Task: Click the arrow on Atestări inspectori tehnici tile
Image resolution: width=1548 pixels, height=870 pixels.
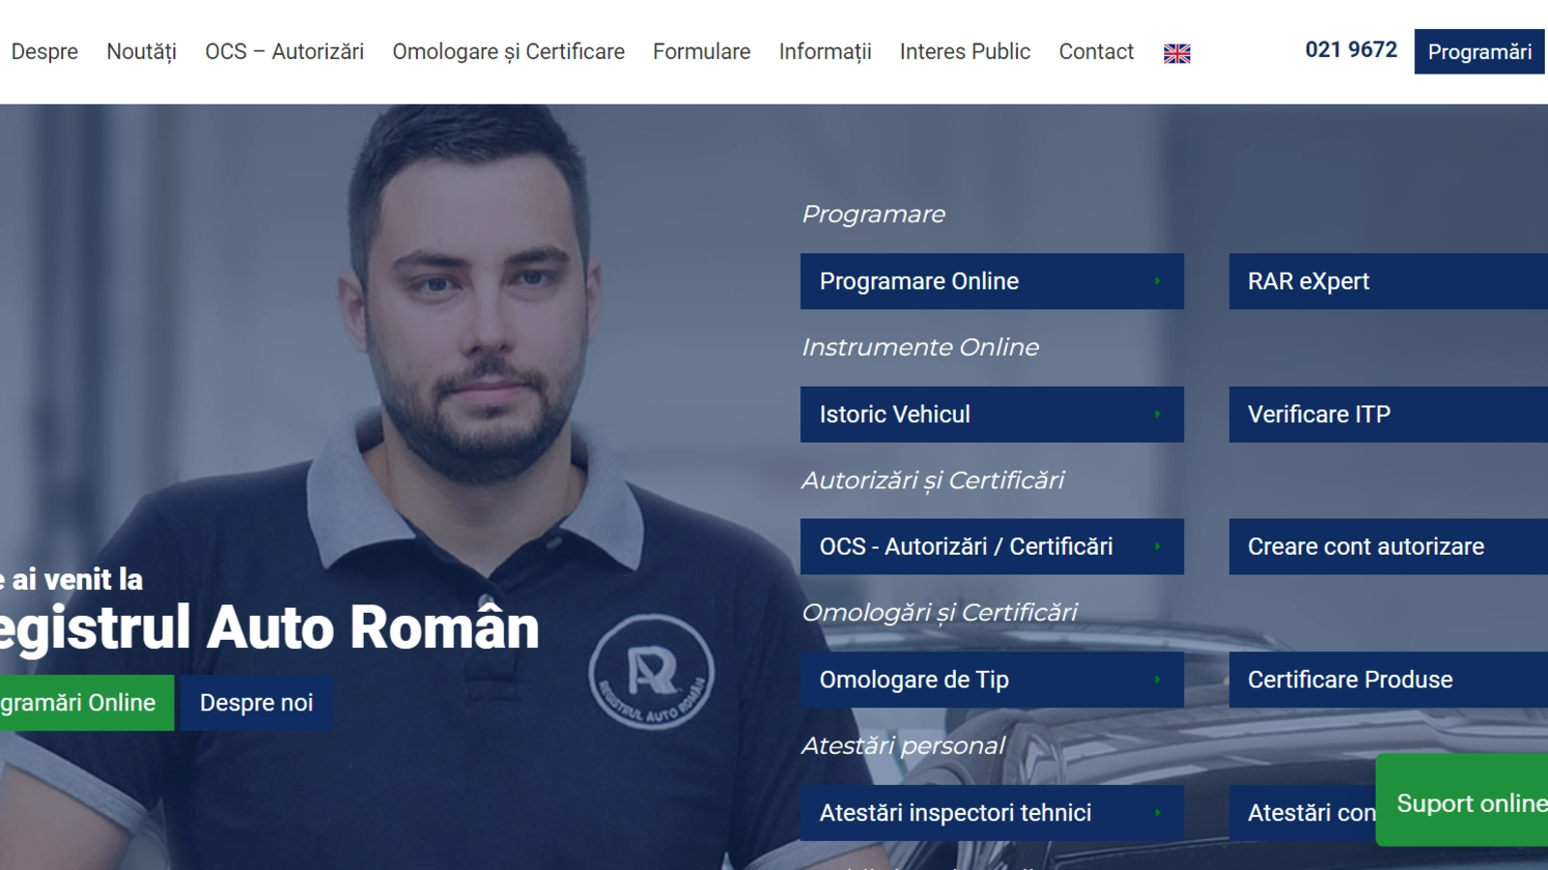Action: (x=1157, y=813)
